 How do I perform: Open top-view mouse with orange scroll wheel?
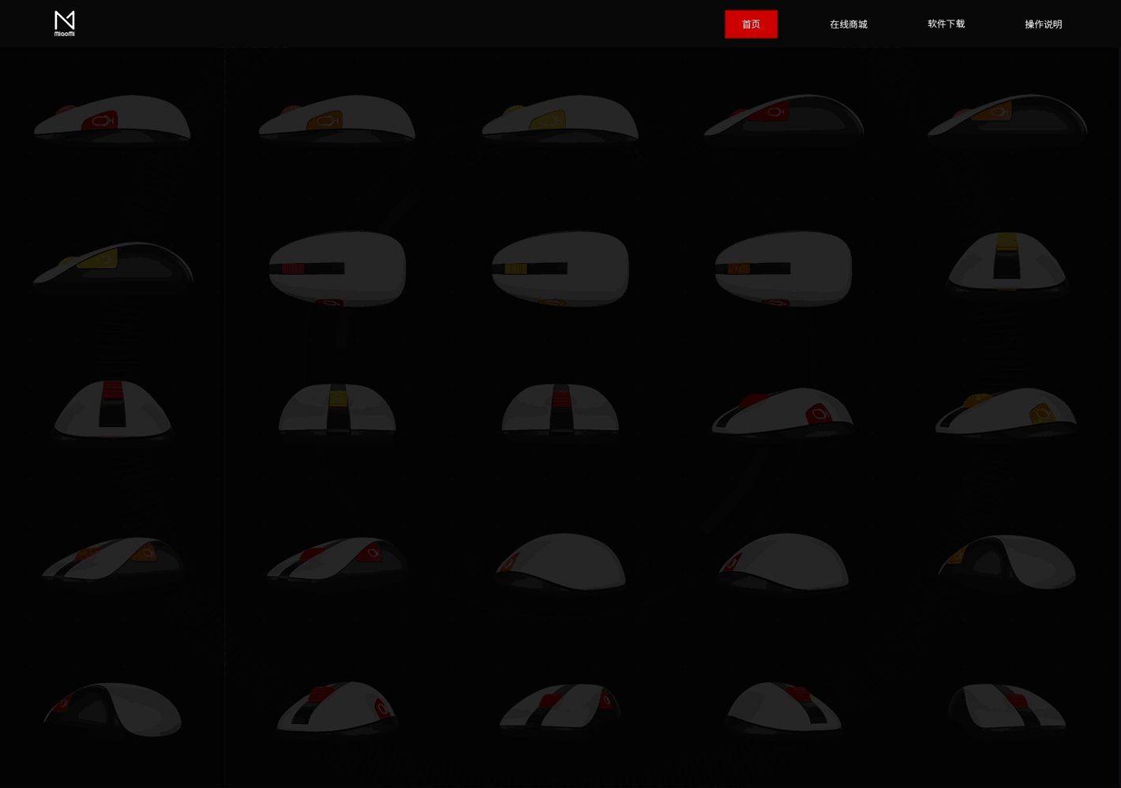[x=784, y=268]
